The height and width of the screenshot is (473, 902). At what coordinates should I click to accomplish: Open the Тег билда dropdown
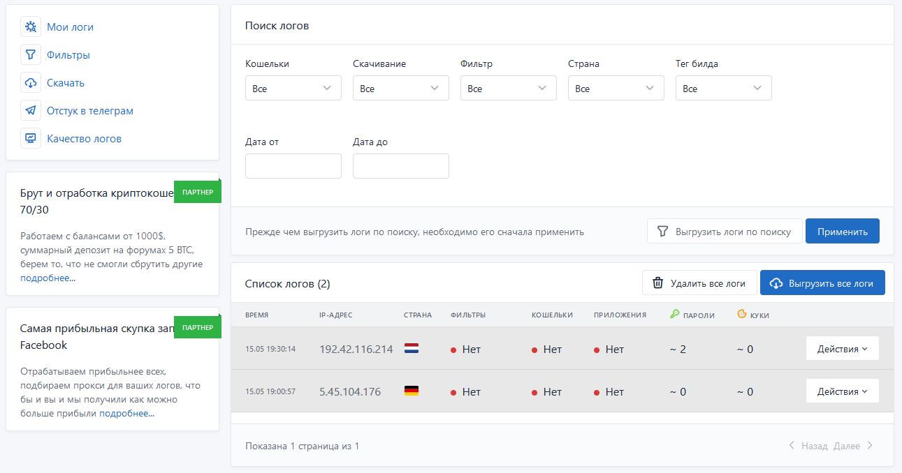[x=723, y=89]
